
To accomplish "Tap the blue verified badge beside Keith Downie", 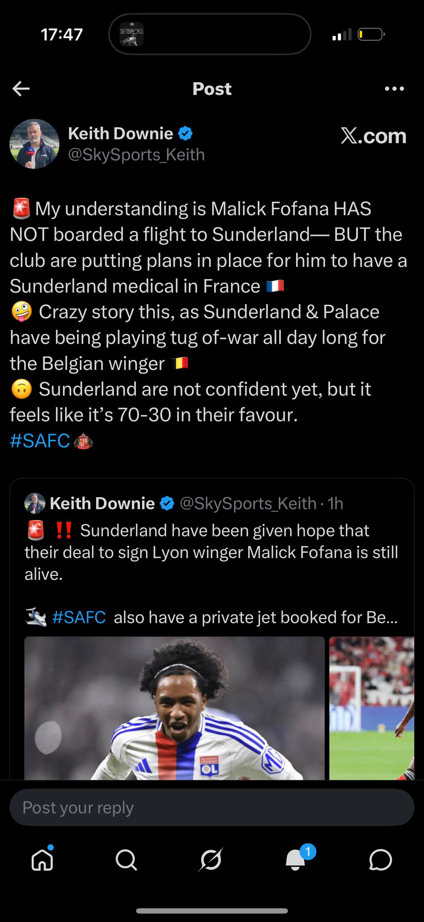I will click(x=185, y=134).
